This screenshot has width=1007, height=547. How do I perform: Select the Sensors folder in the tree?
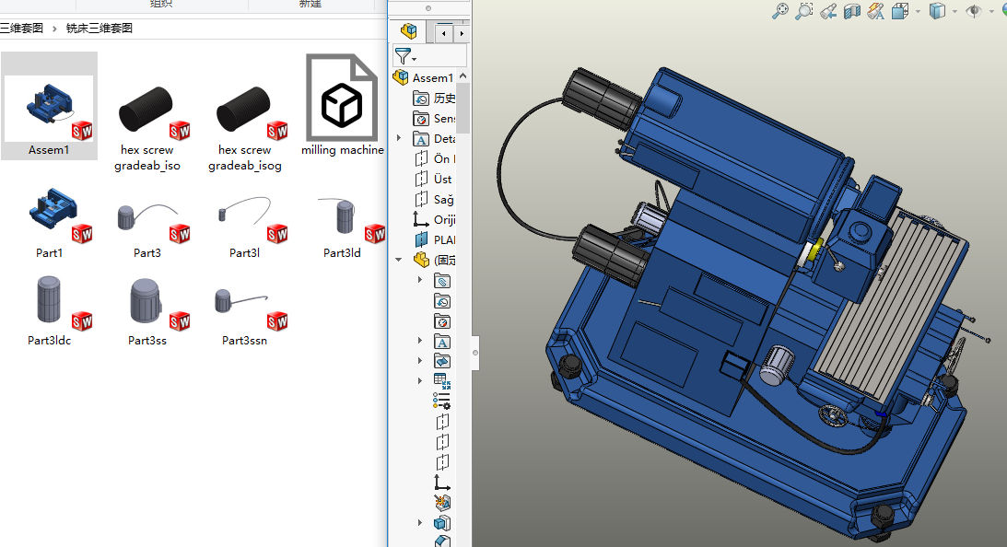444,119
